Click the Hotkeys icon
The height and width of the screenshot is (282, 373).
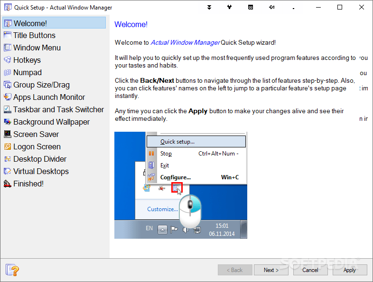(8, 60)
